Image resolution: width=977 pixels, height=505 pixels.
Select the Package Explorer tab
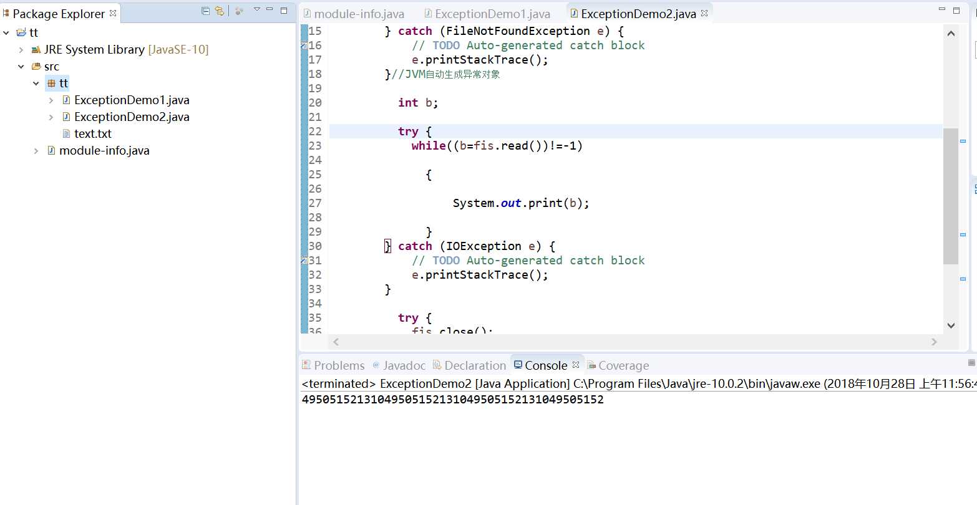tap(59, 13)
